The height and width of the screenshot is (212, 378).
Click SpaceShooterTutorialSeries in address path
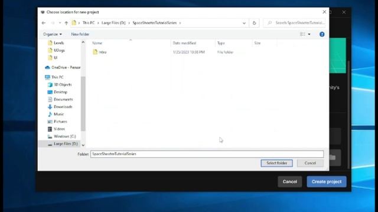coord(155,23)
